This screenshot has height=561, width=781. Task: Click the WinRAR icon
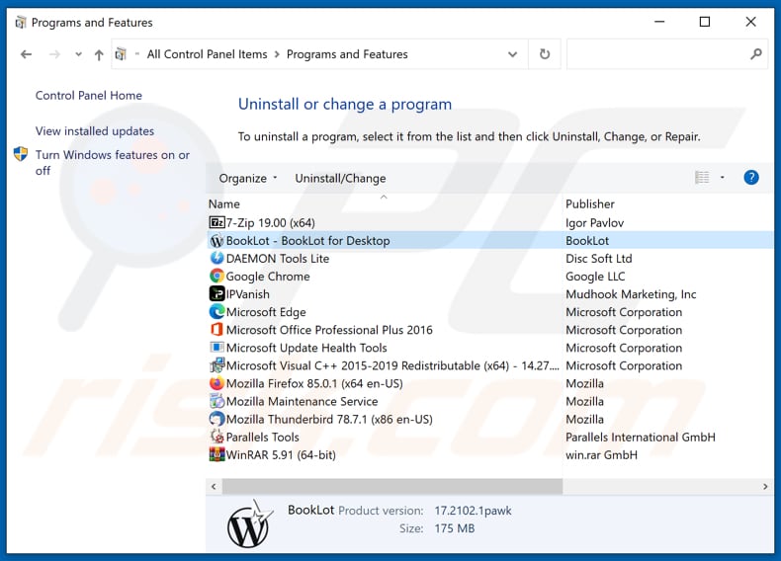coord(217,455)
